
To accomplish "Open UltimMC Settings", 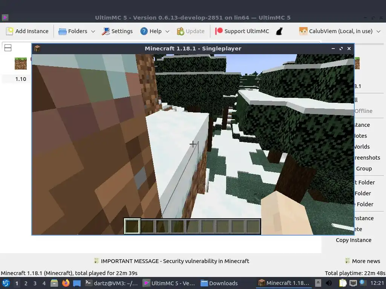I will click(x=118, y=31).
